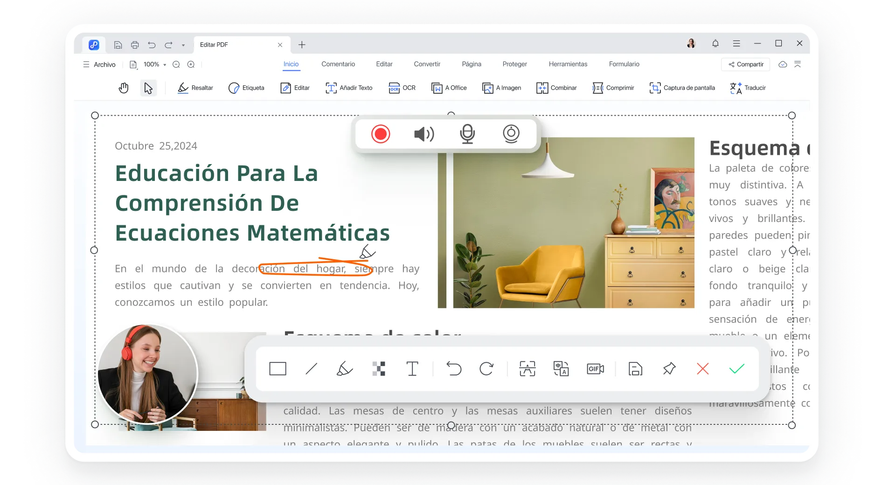
Task: Switch to the Proteger tab
Action: [x=514, y=64]
